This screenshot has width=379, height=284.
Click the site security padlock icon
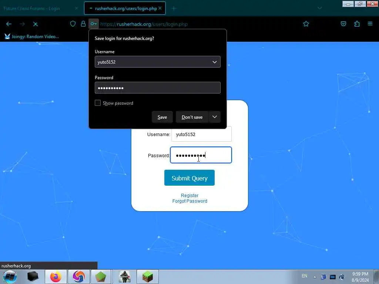(x=83, y=24)
